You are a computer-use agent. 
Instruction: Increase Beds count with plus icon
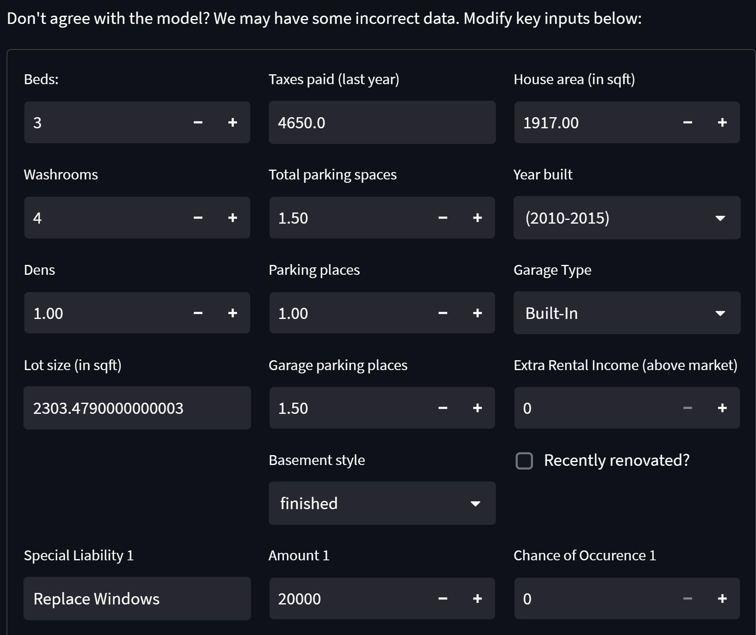click(x=232, y=123)
